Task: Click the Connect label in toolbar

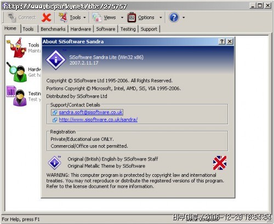Action: coord(27,18)
